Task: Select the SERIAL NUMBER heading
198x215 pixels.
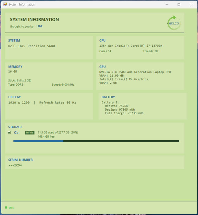Action: tap(21, 160)
